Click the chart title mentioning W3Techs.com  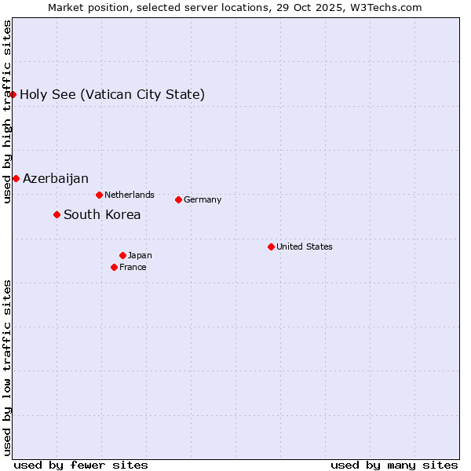tap(235, 7)
